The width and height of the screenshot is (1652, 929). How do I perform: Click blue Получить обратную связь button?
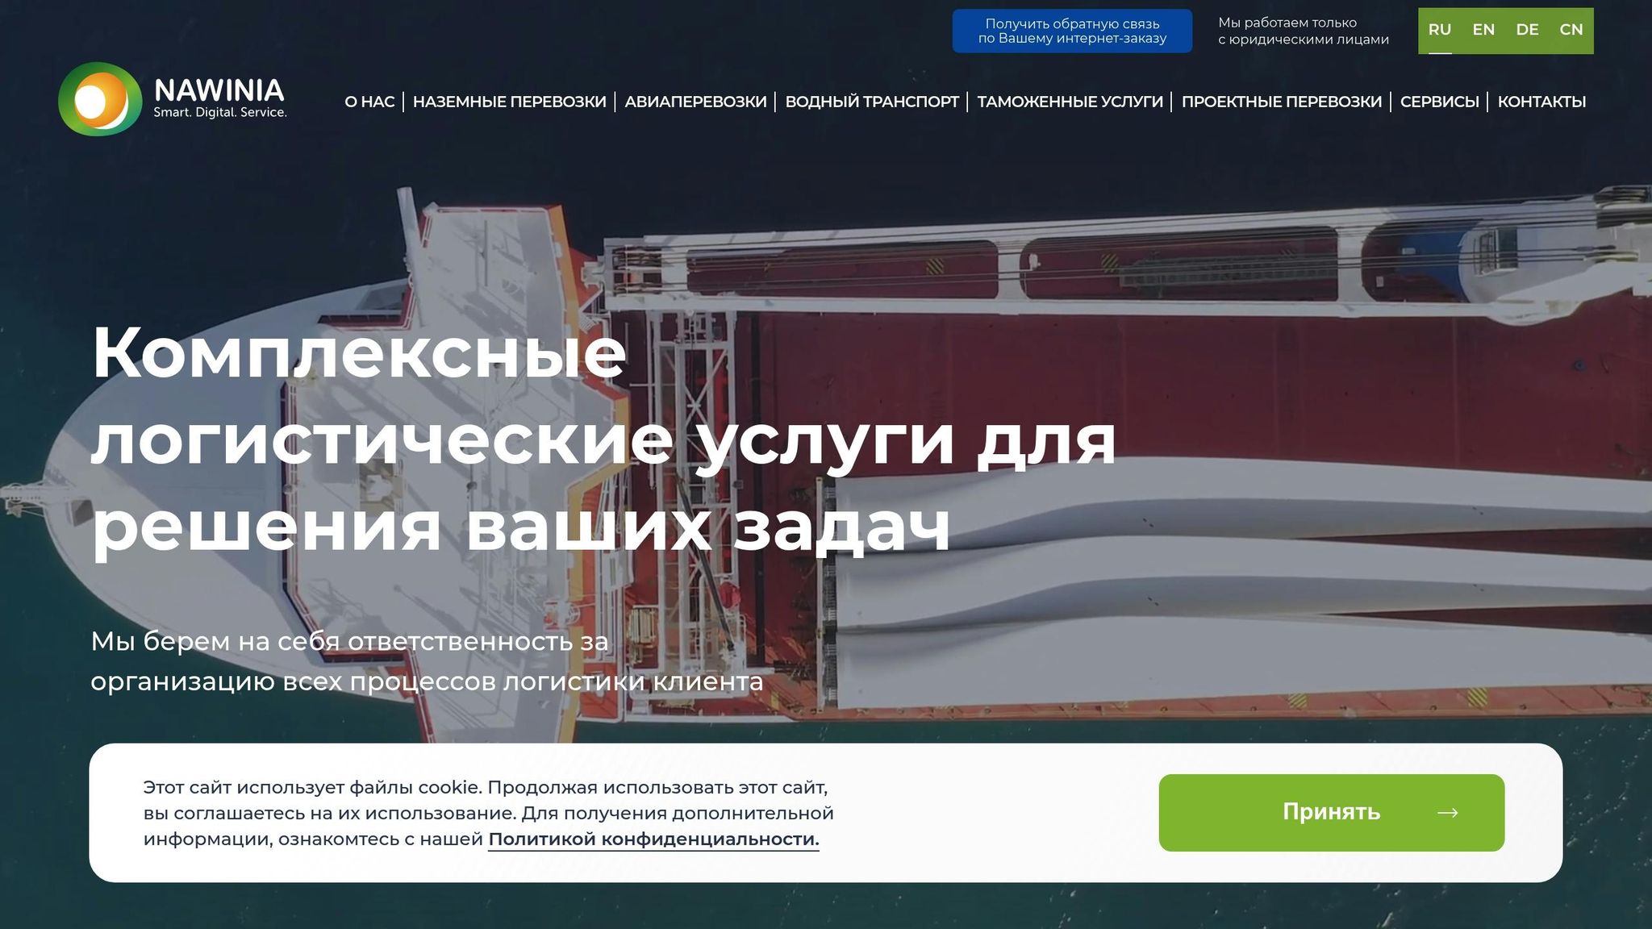pos(1071,31)
